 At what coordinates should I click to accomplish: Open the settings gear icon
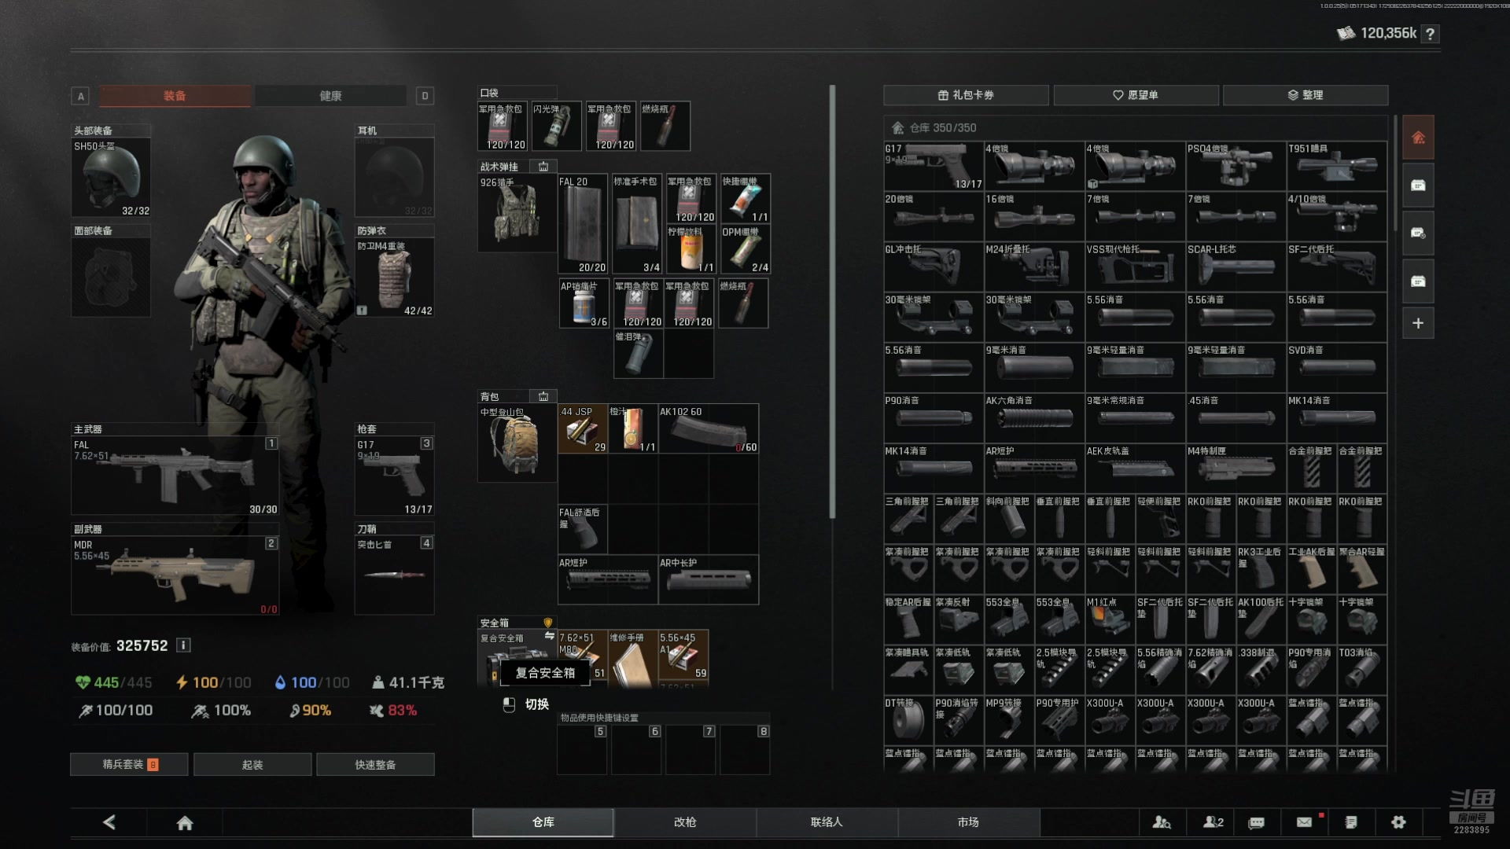[1398, 822]
